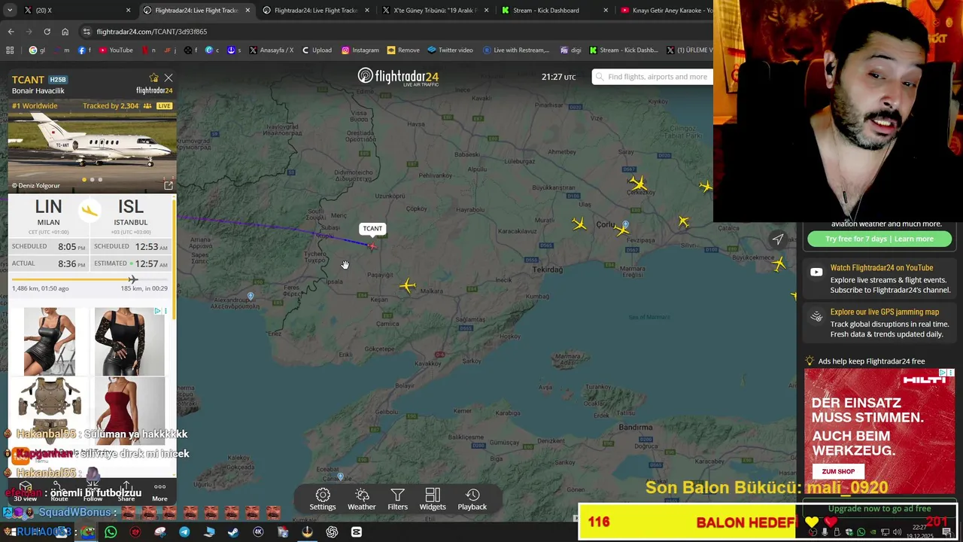Image resolution: width=963 pixels, height=542 pixels.
Task: Open YouTube bookmark
Action: tap(116, 50)
